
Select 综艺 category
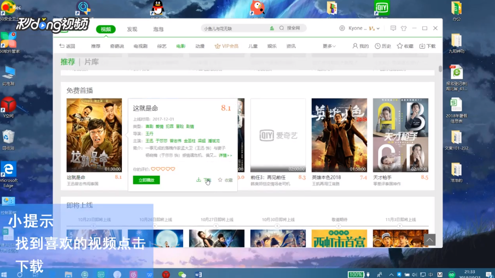pyautogui.click(x=162, y=46)
